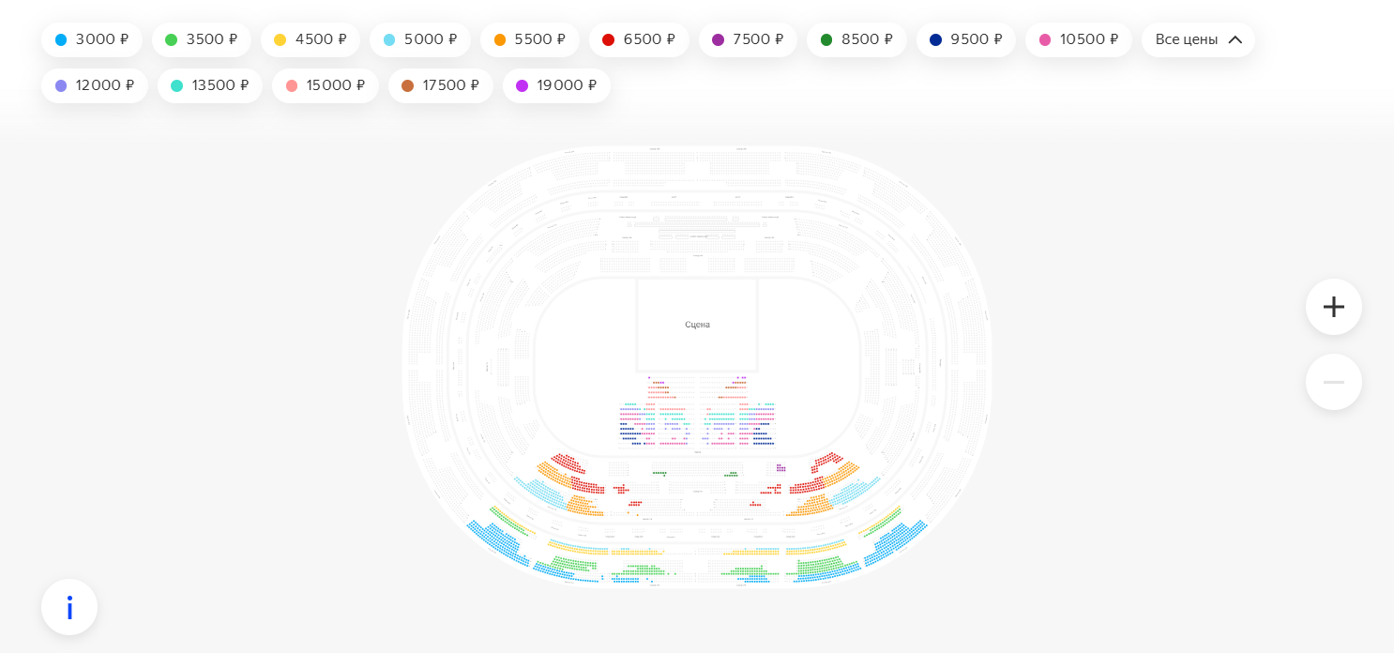Image resolution: width=1394 pixels, height=653 pixels.
Task: Select the 19000 ₽ price chip
Action: (556, 85)
